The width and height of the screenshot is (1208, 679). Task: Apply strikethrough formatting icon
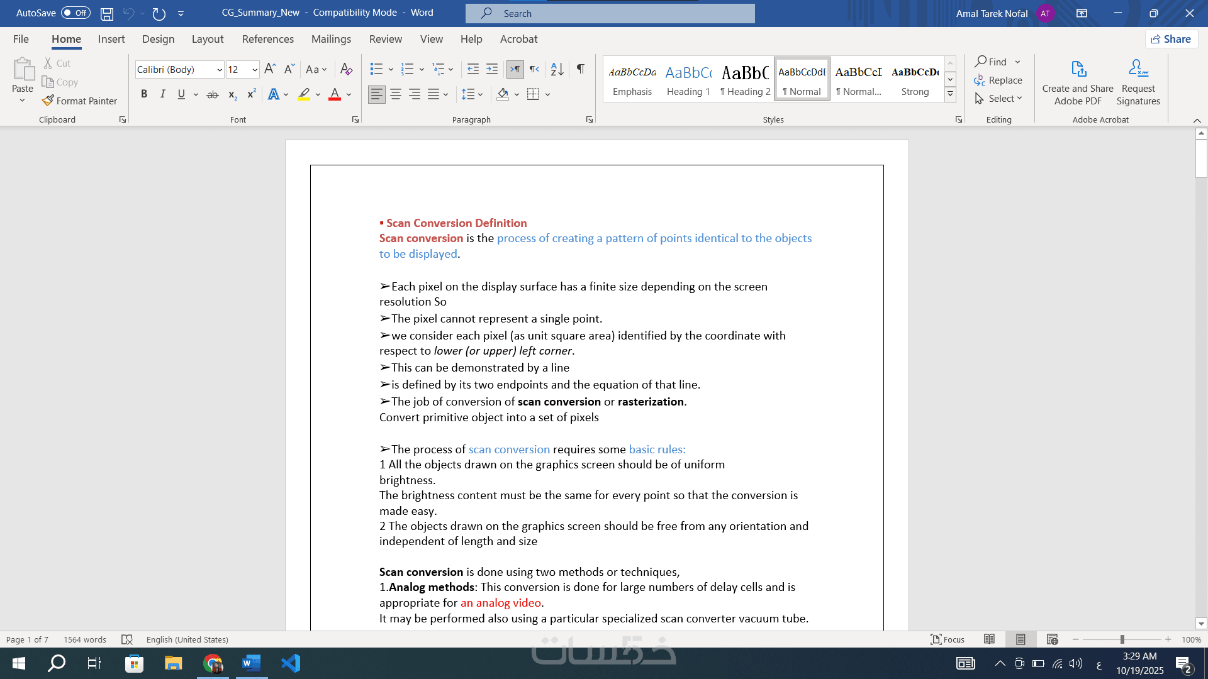(x=213, y=94)
